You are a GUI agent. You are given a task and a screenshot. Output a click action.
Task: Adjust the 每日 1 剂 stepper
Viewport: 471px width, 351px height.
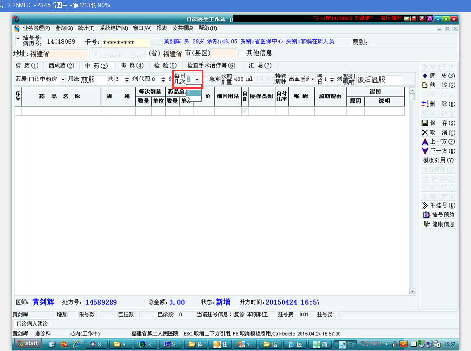[x=332, y=79]
